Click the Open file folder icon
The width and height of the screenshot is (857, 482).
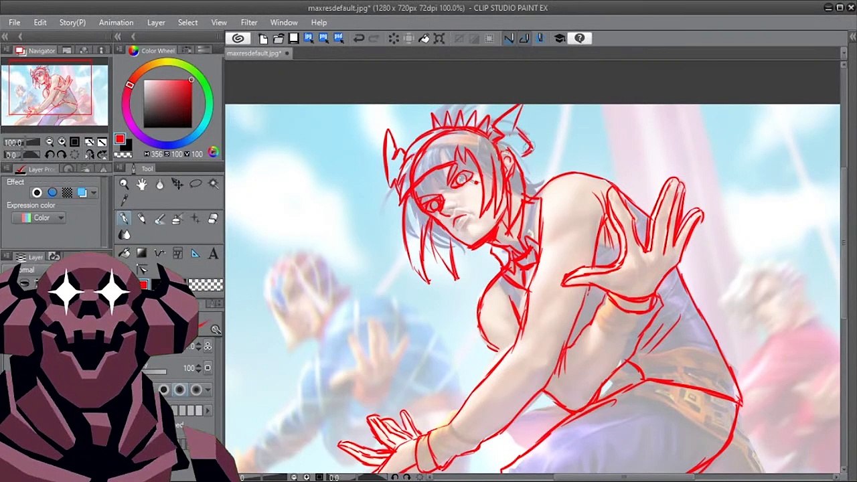pos(279,38)
